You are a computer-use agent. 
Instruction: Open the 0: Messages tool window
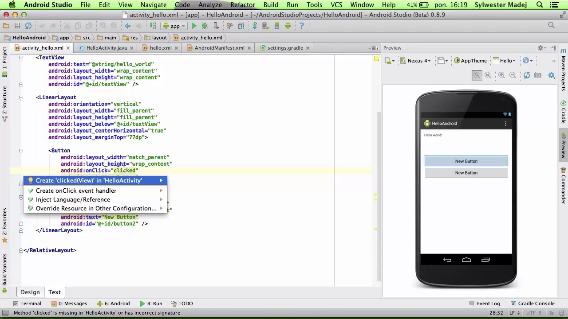tap(69, 303)
